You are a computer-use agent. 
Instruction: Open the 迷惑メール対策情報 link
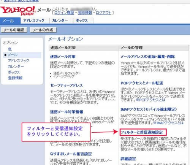tap(67, 112)
